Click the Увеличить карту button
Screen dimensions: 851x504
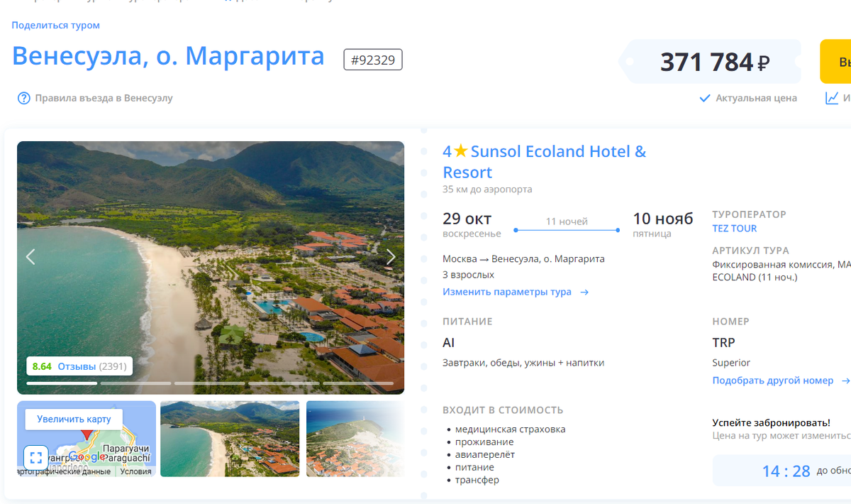[74, 419]
